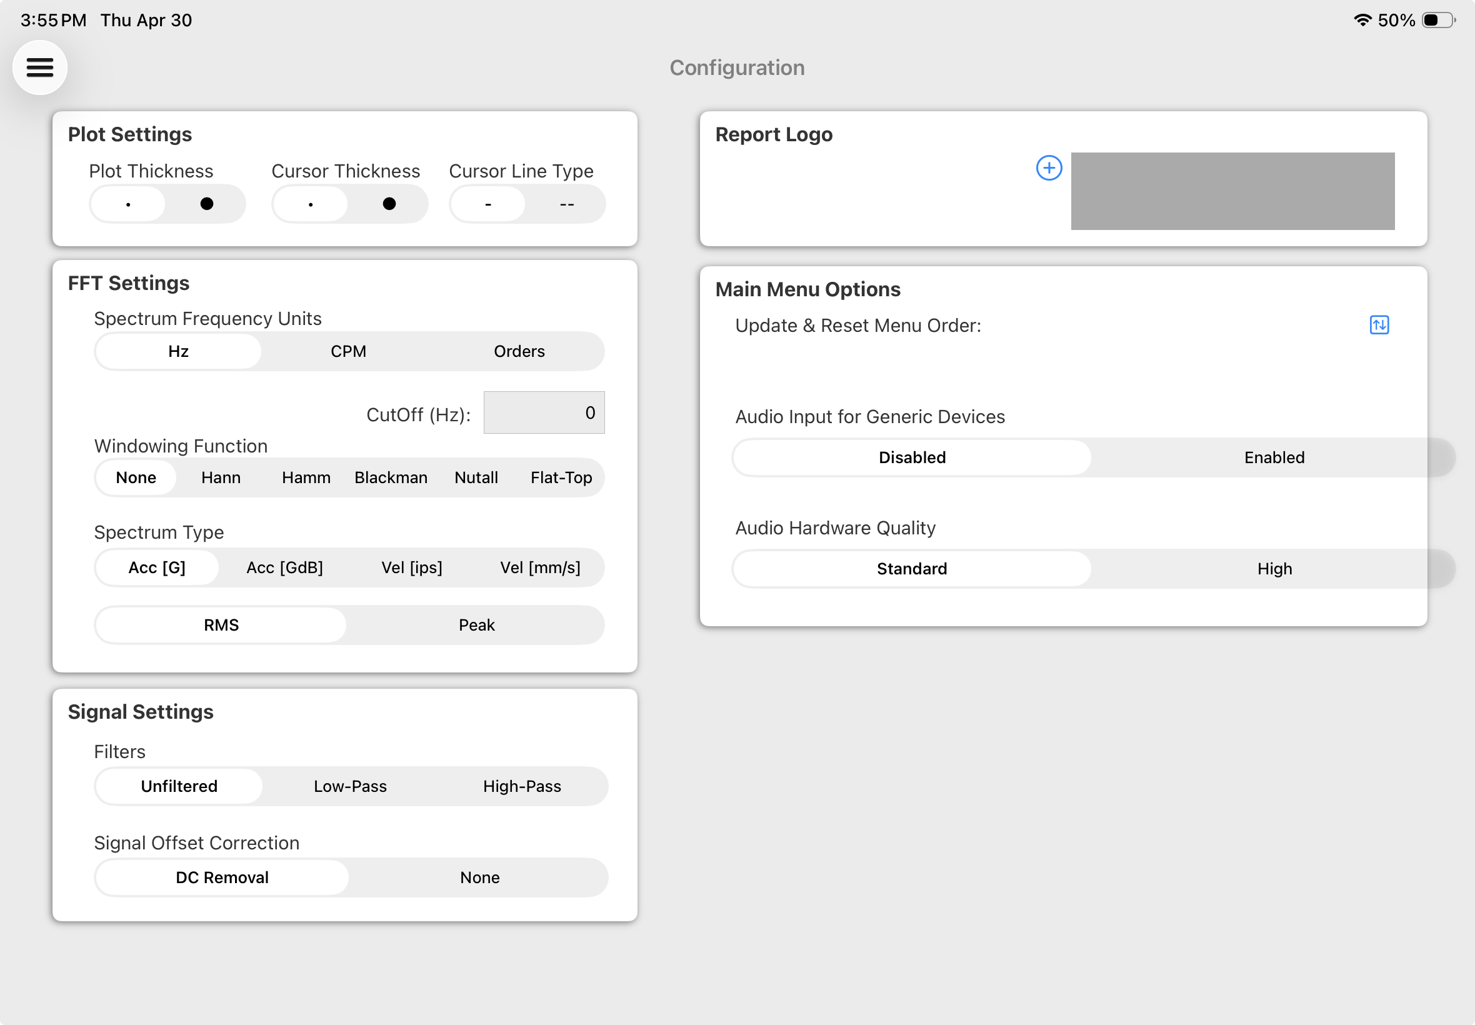The image size is (1475, 1025).
Task: Click the CutOff (Hz) input field
Action: click(543, 412)
